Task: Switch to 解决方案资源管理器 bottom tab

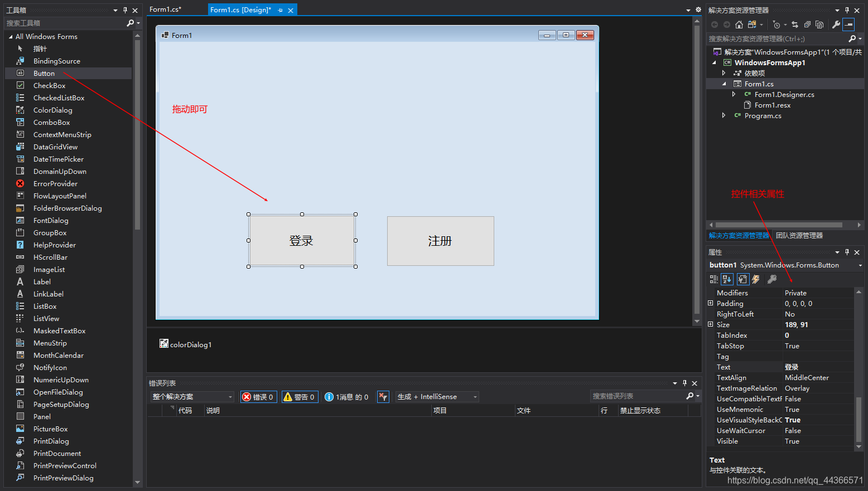Action: (x=739, y=236)
